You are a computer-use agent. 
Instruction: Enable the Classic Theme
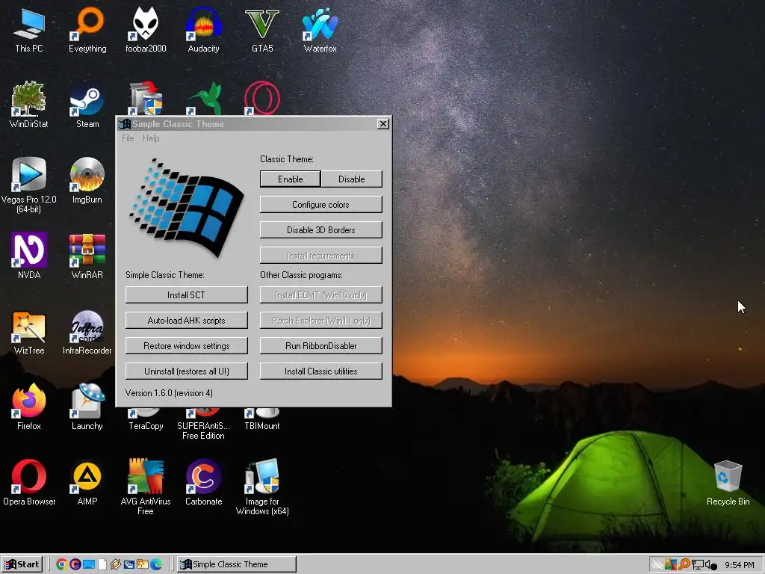[x=291, y=179]
